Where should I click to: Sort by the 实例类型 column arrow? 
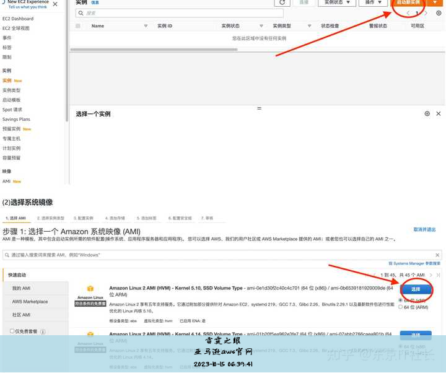point(309,26)
